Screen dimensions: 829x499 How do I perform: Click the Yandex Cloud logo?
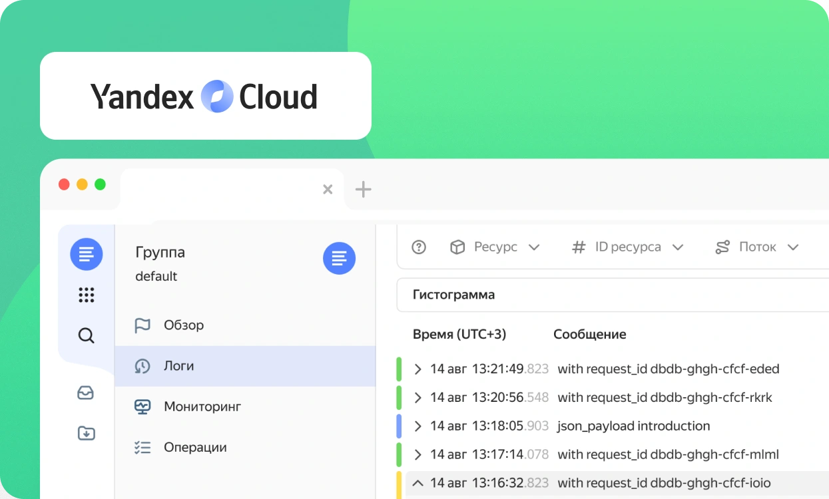(205, 96)
